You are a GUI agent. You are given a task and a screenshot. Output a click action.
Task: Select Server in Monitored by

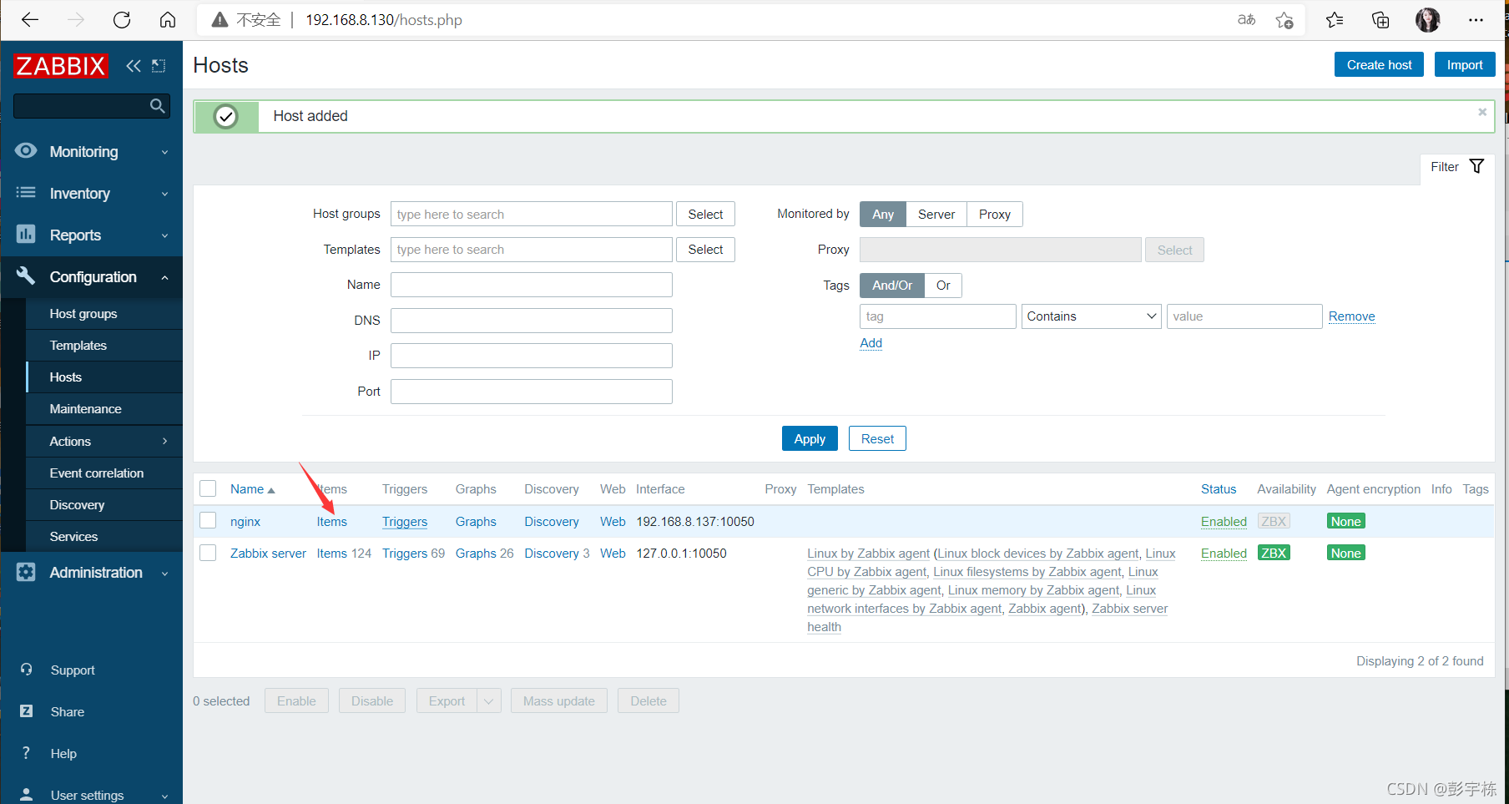pos(936,215)
